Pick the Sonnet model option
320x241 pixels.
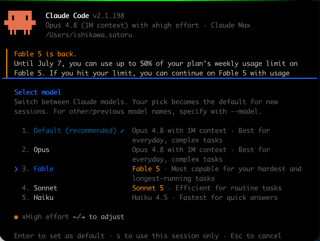pyautogui.click(x=46, y=188)
